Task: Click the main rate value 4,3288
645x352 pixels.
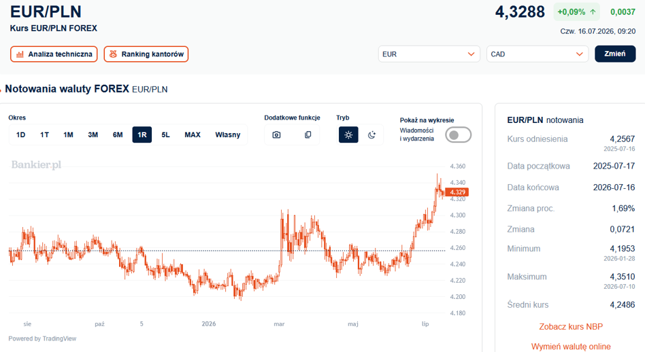Action: (520, 12)
